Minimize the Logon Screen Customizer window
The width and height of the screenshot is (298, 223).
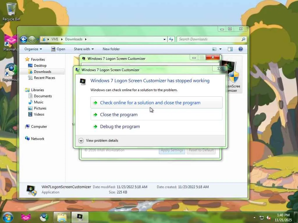click(x=194, y=57)
